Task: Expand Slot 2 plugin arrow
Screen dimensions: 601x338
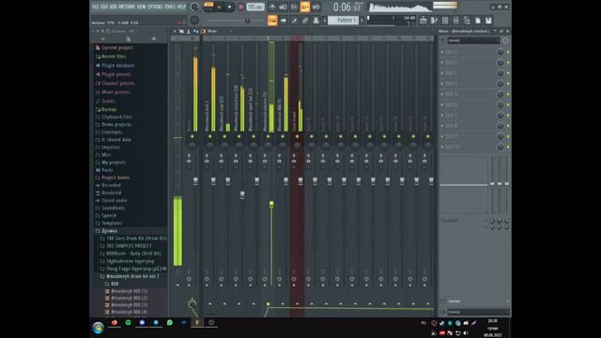Action: [x=442, y=63]
